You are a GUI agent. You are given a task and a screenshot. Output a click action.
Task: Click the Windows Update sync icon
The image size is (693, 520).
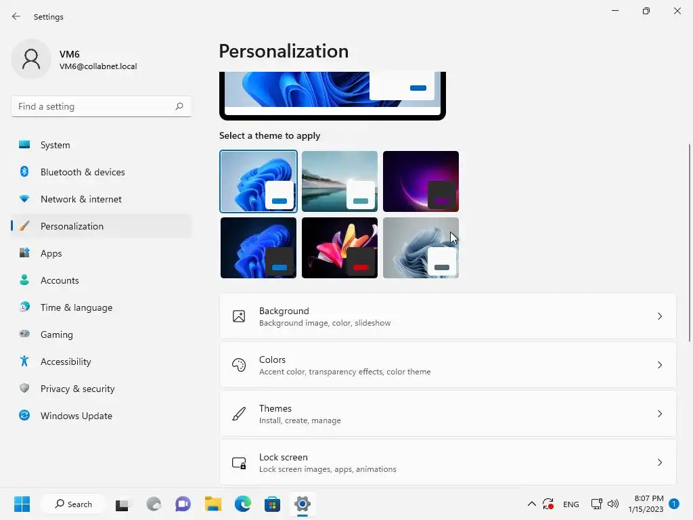pyautogui.click(x=24, y=415)
